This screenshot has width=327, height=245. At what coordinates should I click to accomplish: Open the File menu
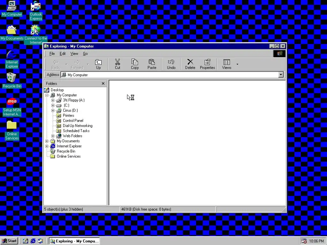[52, 54]
